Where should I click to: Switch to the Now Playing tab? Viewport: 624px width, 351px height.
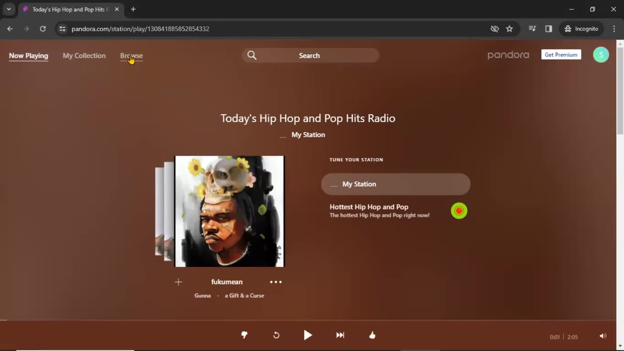29,56
